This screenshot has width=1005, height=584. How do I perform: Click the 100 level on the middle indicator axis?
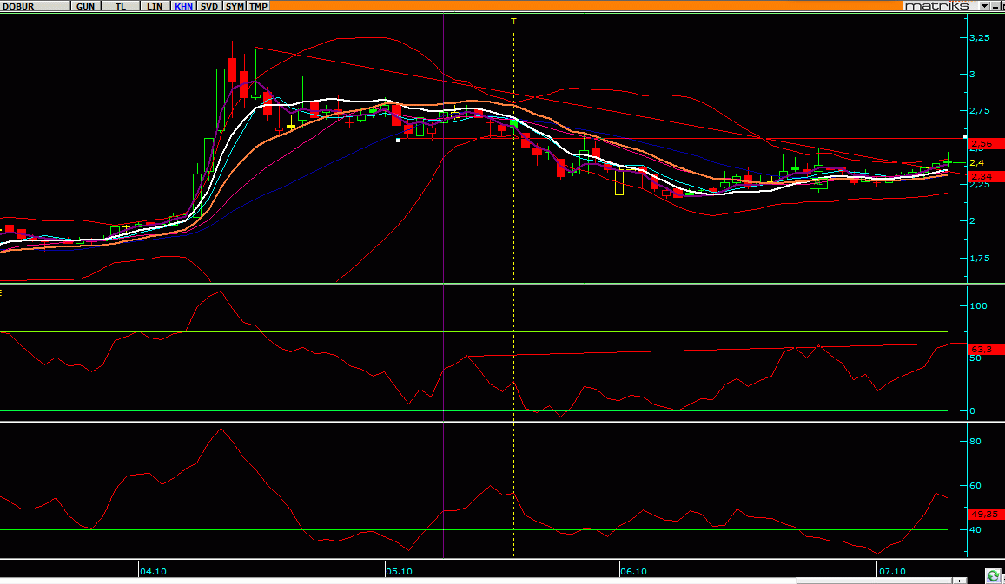click(x=978, y=305)
